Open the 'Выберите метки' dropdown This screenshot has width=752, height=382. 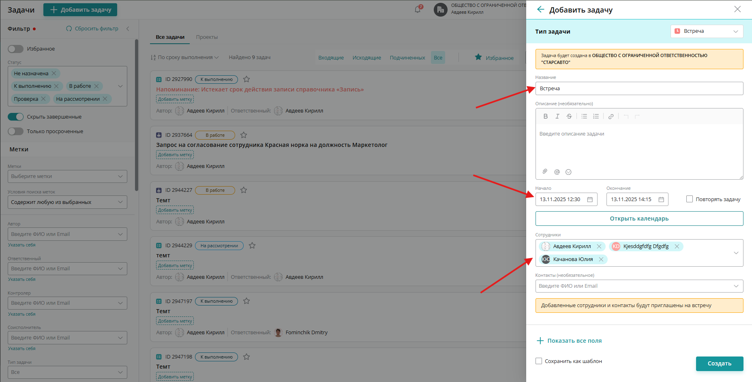[67, 176]
